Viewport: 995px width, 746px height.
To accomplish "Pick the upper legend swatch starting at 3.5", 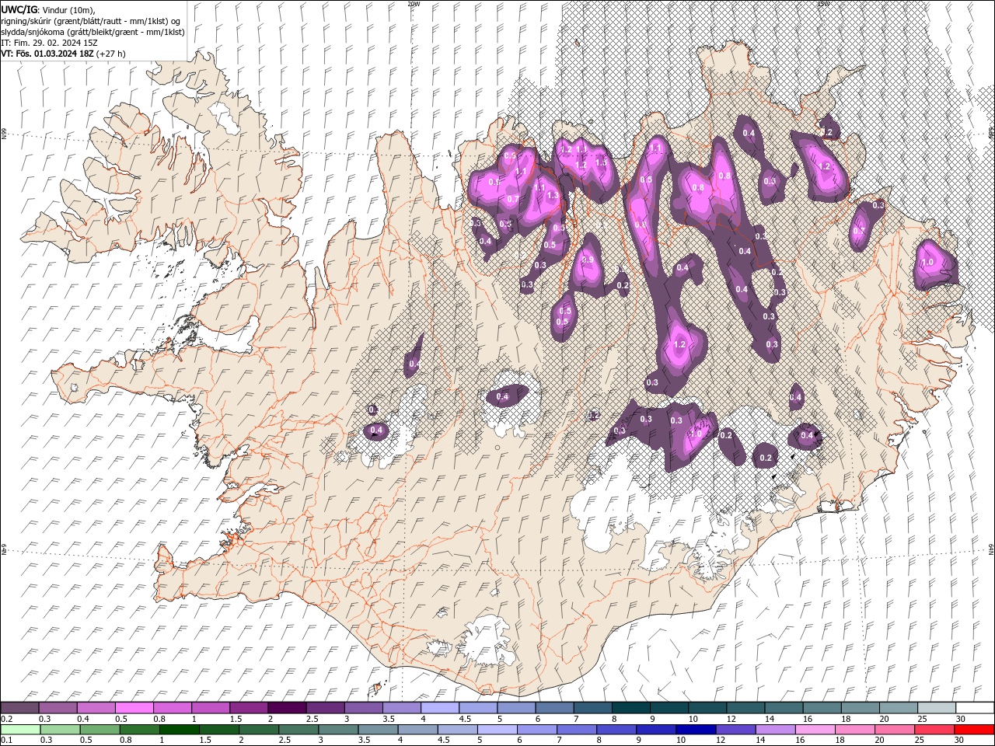I will coord(401,708).
